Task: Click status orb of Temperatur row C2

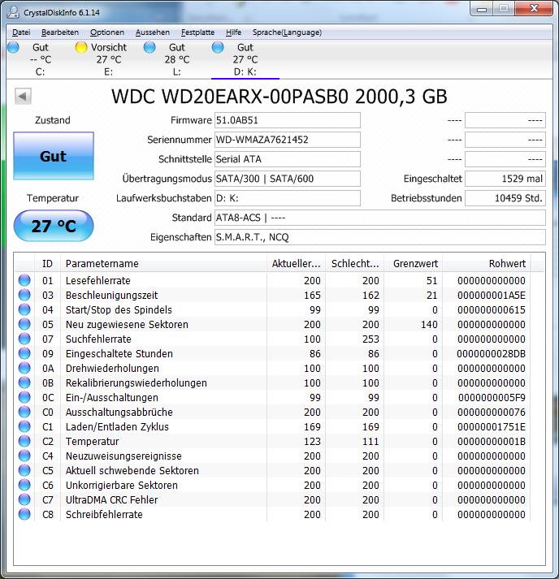Action: (x=24, y=441)
